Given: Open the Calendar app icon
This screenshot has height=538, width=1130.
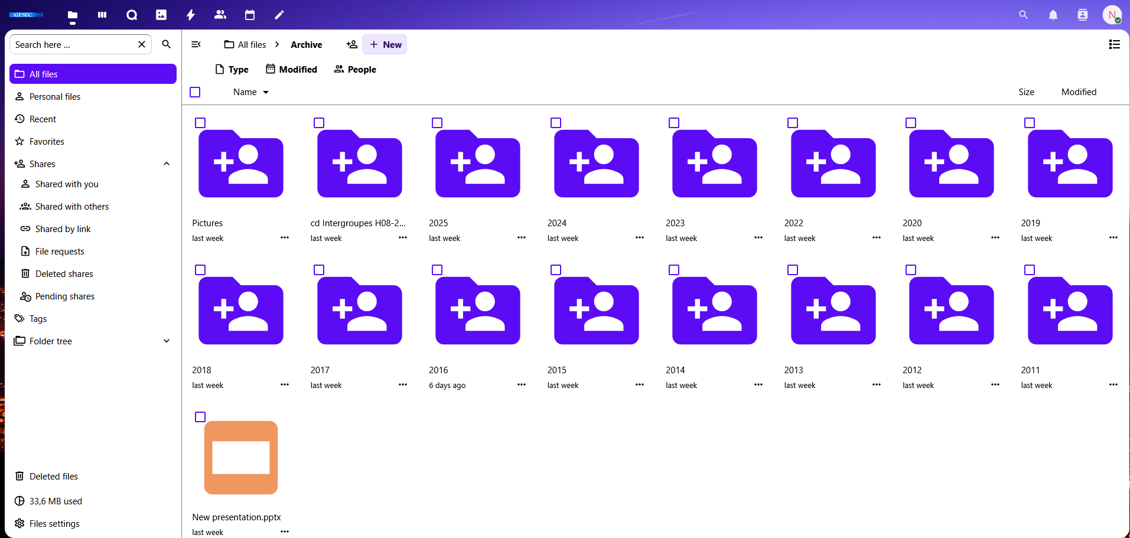Looking at the screenshot, I should point(249,15).
